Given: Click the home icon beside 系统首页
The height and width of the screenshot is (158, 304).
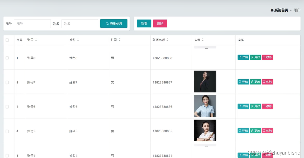Looking at the screenshot, I should pos(272,10).
